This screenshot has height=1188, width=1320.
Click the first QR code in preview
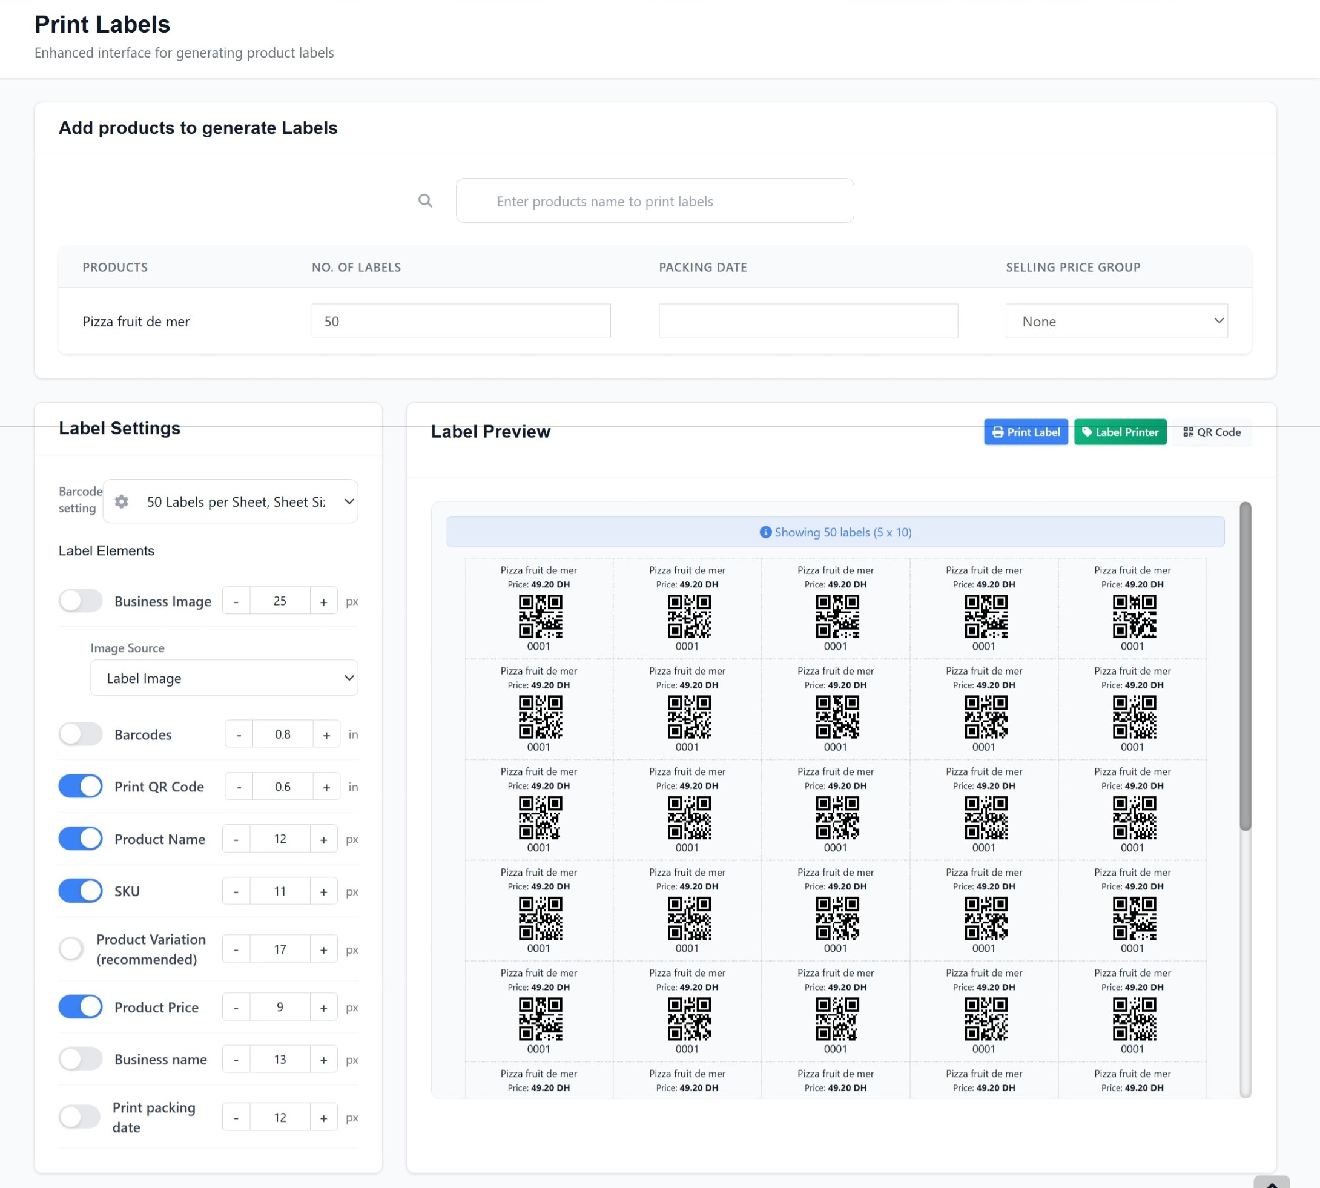point(540,616)
